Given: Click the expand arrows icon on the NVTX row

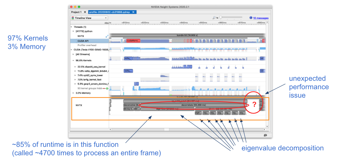Looking at the screenshot, I should click(107, 36).
